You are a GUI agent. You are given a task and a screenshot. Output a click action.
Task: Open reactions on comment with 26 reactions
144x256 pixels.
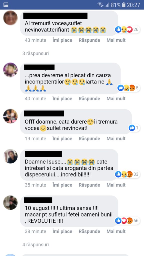pyautogui.click(x=127, y=29)
